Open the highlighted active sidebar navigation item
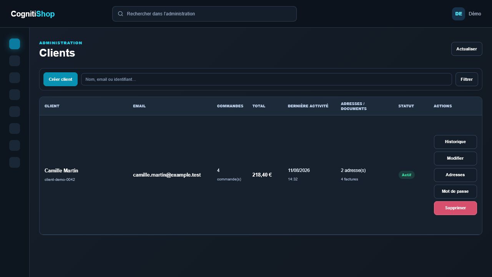Screen dimensions: 492x277 click(x=15, y=44)
